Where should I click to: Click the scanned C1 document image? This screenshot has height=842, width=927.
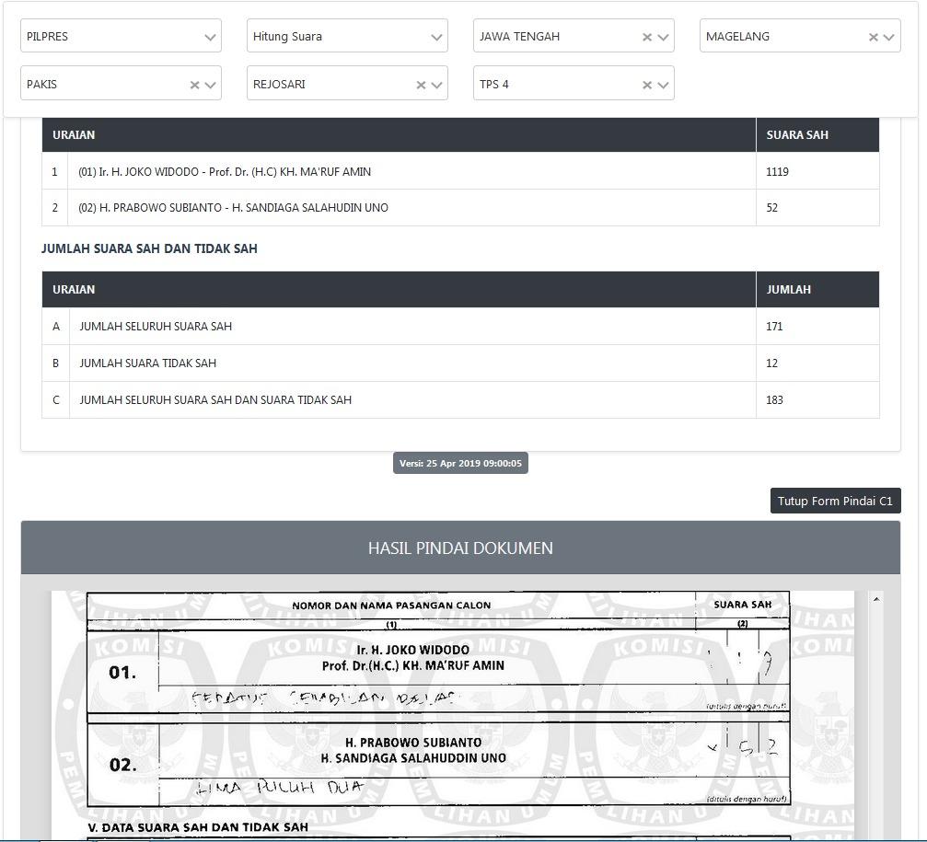[x=453, y=715]
